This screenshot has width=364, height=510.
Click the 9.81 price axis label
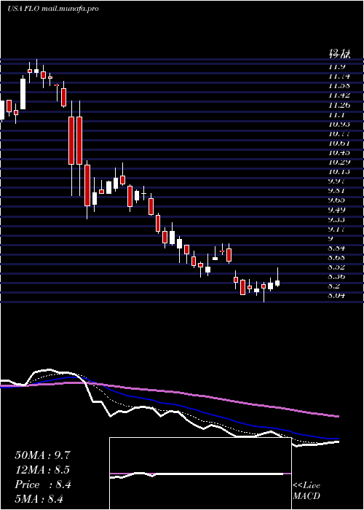click(337, 191)
